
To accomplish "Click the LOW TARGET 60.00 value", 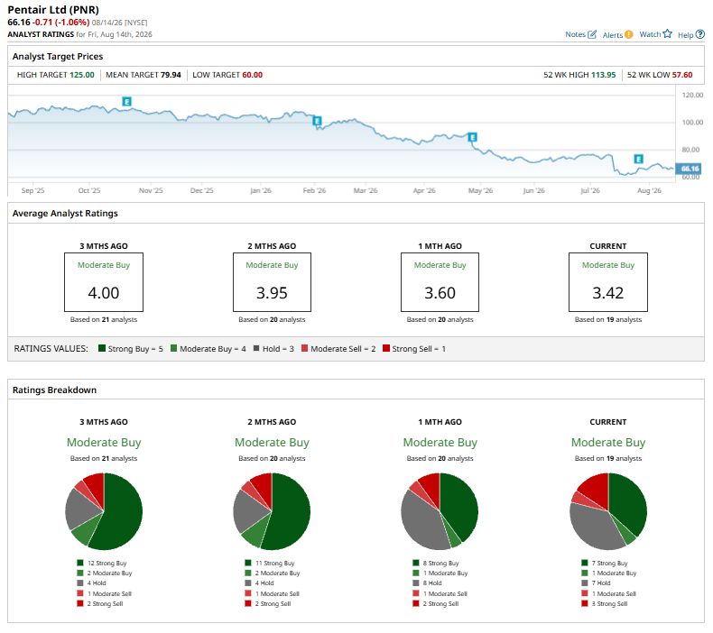I will tap(253, 75).
